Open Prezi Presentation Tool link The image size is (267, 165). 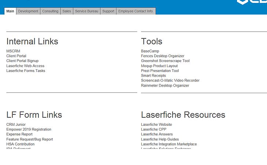160,70
